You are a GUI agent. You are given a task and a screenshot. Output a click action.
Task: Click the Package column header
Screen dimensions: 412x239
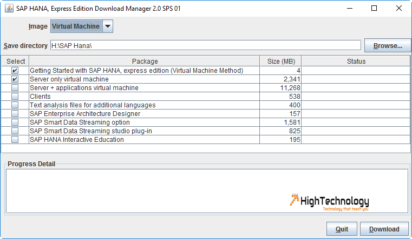pos(145,62)
